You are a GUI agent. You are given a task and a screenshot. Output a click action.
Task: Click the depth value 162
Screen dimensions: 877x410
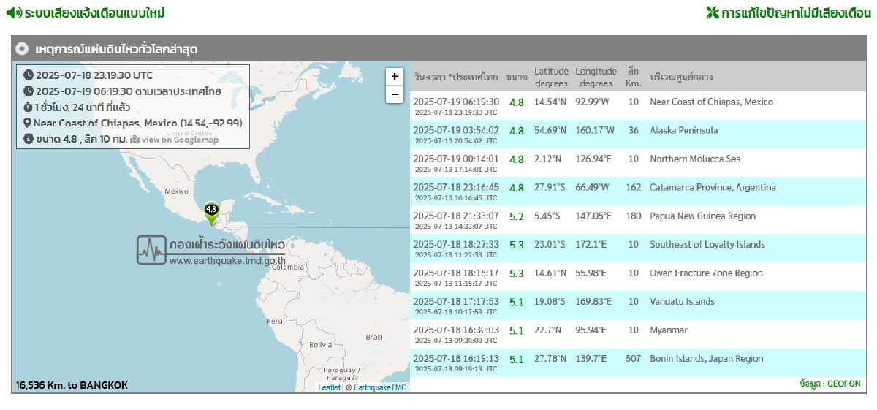(x=633, y=188)
